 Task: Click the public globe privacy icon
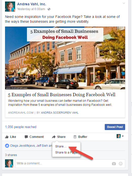[49, 9]
